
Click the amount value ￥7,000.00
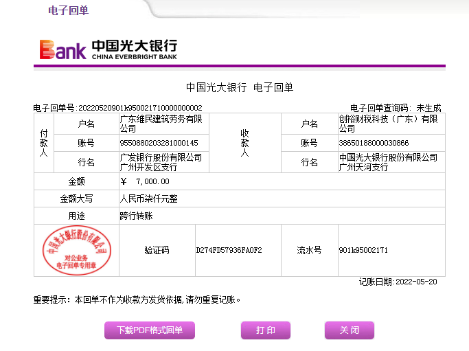(145, 181)
